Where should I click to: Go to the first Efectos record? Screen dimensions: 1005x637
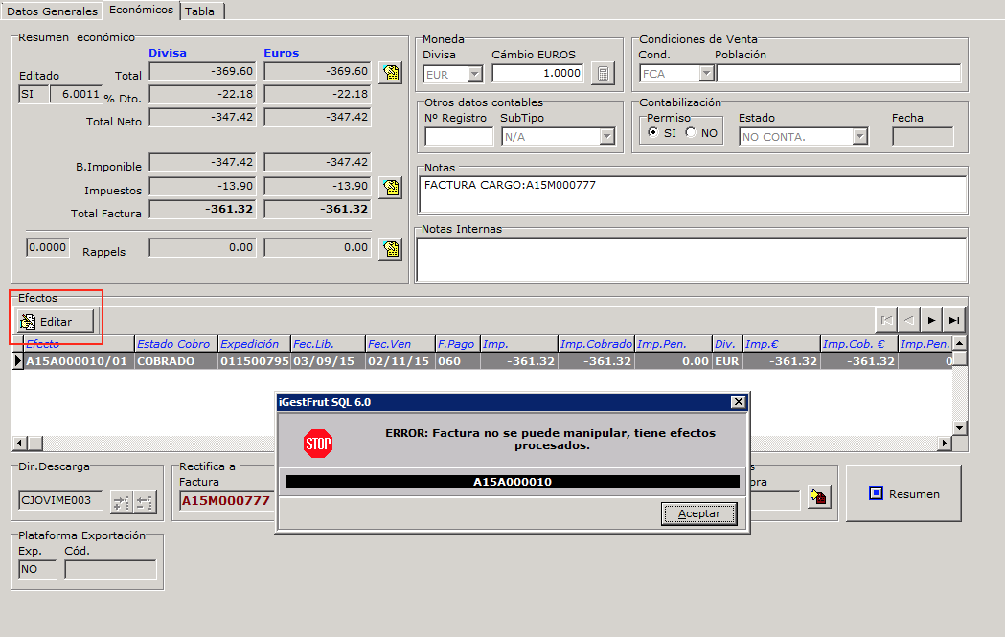point(886,320)
